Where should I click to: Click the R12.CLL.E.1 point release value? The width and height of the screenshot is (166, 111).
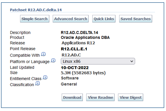(x=74, y=49)
